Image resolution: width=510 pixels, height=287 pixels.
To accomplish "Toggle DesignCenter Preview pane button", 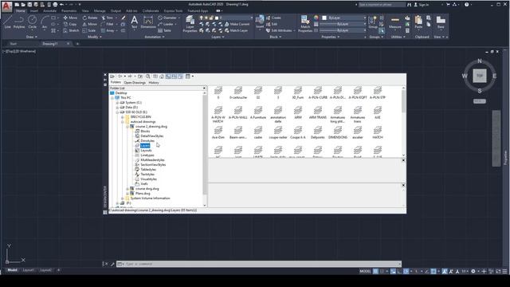I will click(174, 77).
